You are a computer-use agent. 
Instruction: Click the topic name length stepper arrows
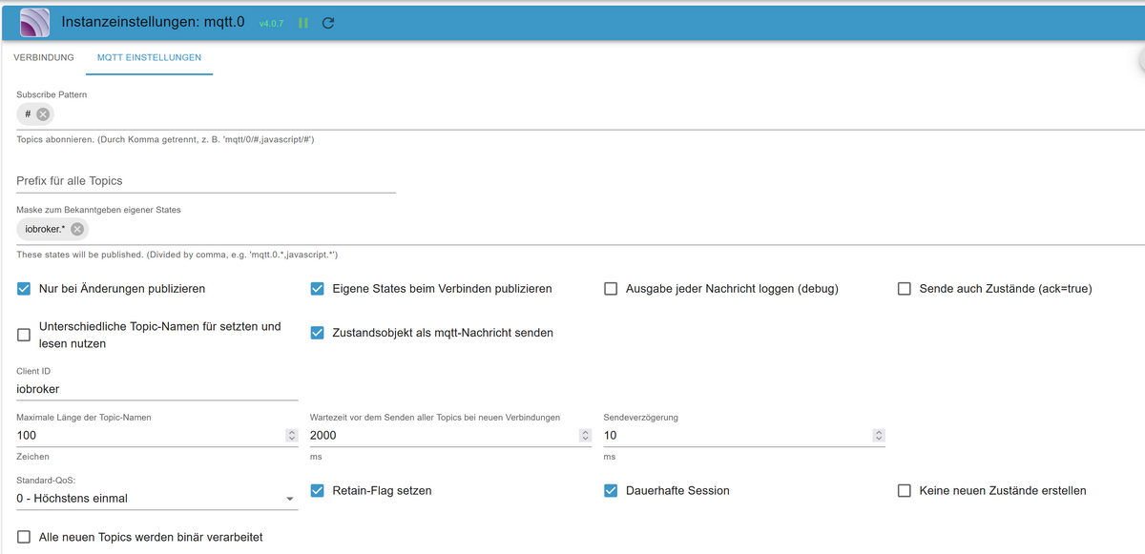tap(291, 435)
